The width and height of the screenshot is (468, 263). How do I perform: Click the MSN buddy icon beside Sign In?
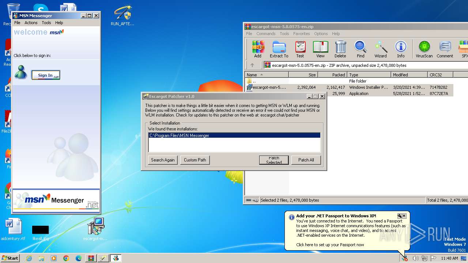(x=21, y=72)
